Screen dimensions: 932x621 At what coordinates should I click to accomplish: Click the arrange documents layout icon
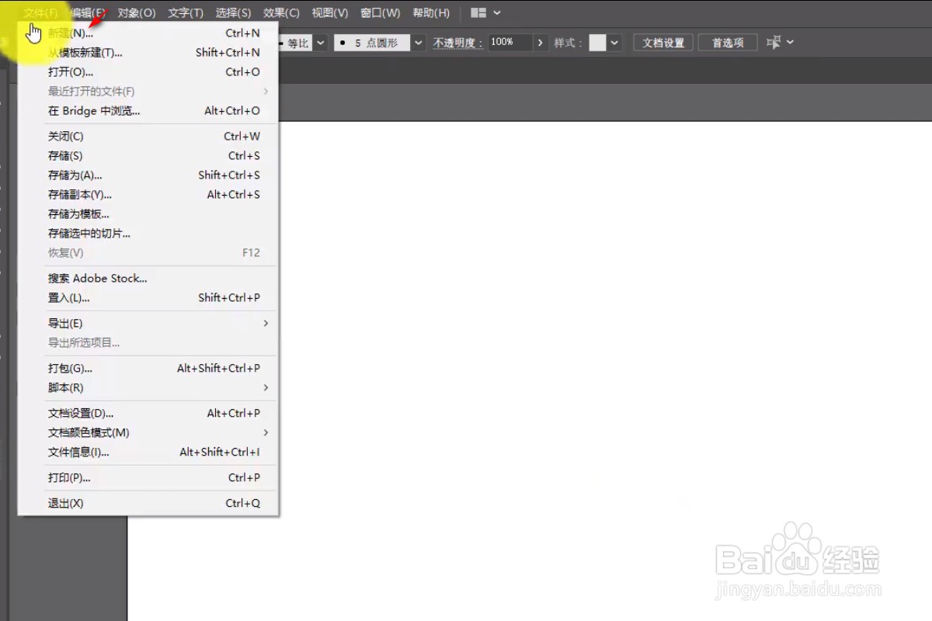(478, 13)
